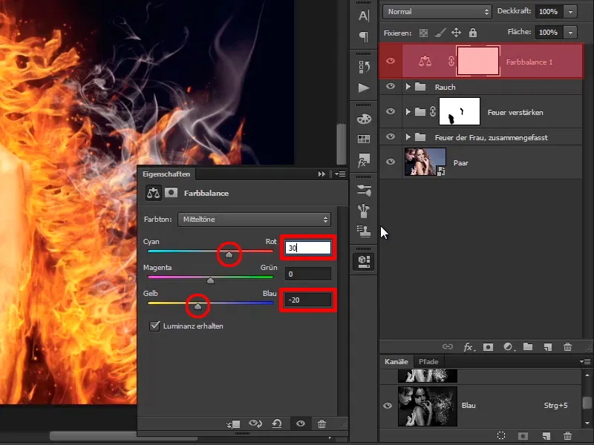
Task: Toggle adjustment visibility in Eigenschaften
Action: pos(301,423)
